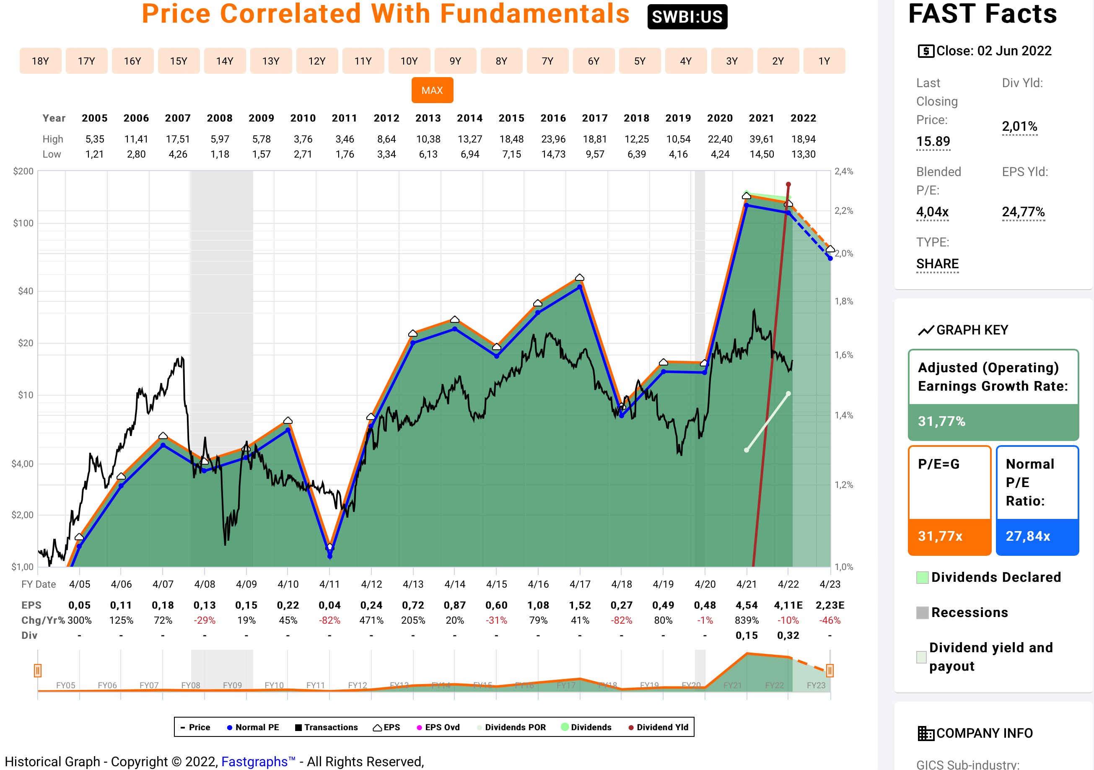The image size is (1094, 770).
Task: Click left range slider handle on mini chart
Action: click(x=38, y=670)
